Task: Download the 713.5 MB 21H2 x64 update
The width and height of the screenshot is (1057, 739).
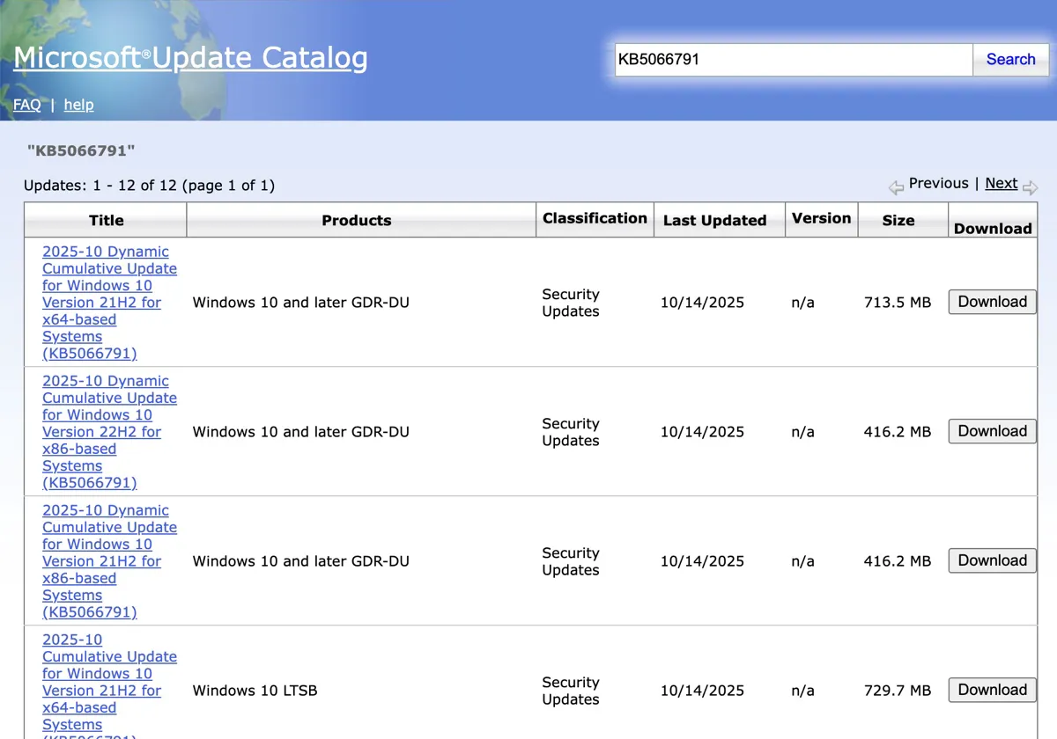Action: (x=992, y=302)
